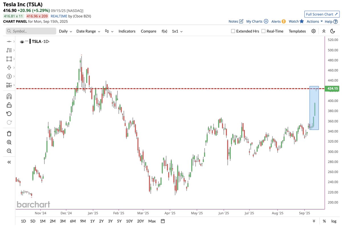Select the Max time range
This screenshot has height=226, width=342.
pos(152,221)
